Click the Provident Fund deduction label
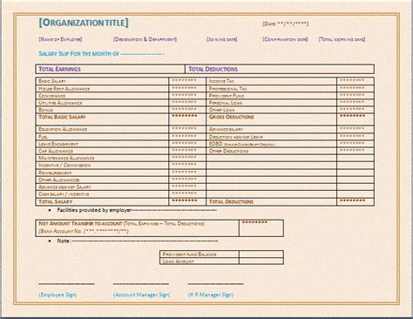The image size is (413, 319). [x=227, y=96]
